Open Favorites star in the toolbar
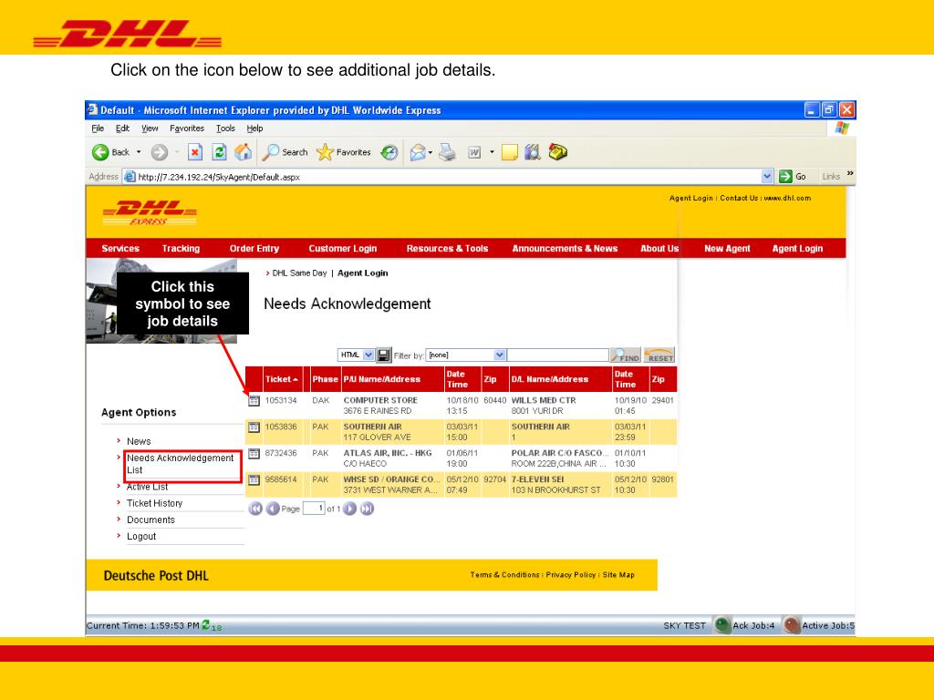The height and width of the screenshot is (700, 934). tap(325, 152)
